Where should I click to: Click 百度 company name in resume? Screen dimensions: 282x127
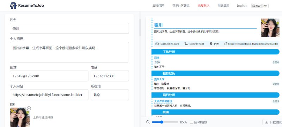click(x=157, y=58)
